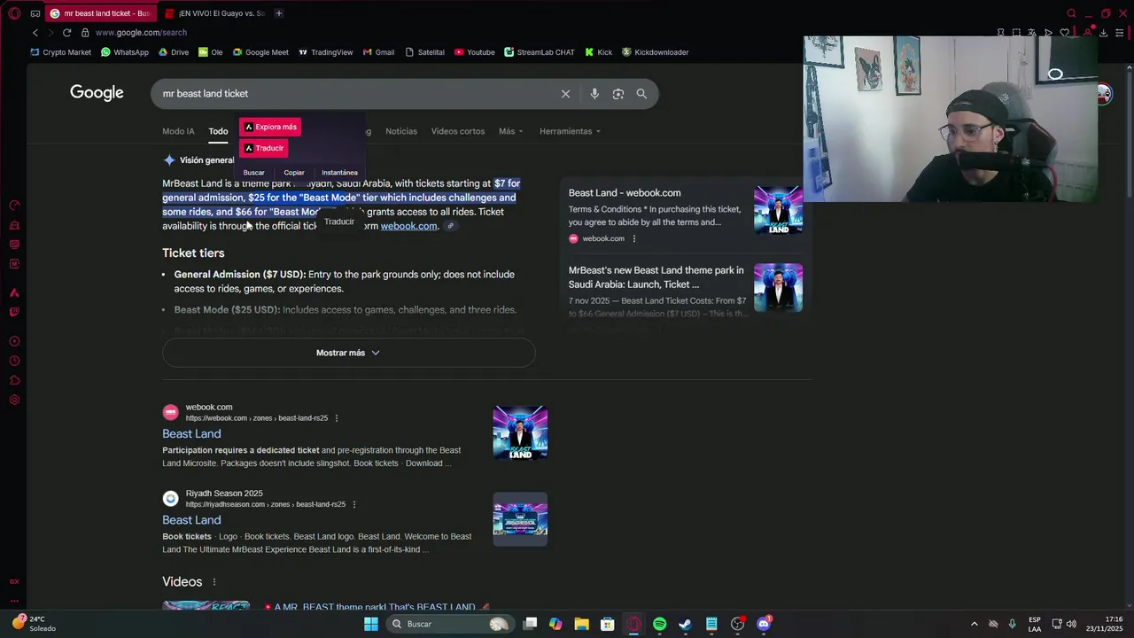Open sidebar history clock icon
The height and width of the screenshot is (638, 1134).
coord(14,361)
